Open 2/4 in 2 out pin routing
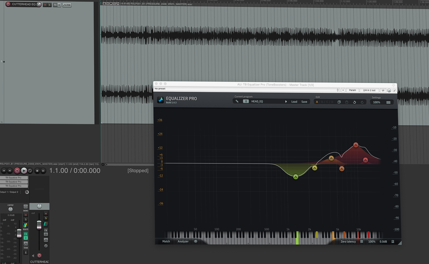This screenshot has width=429, height=264. pyautogui.click(x=369, y=90)
